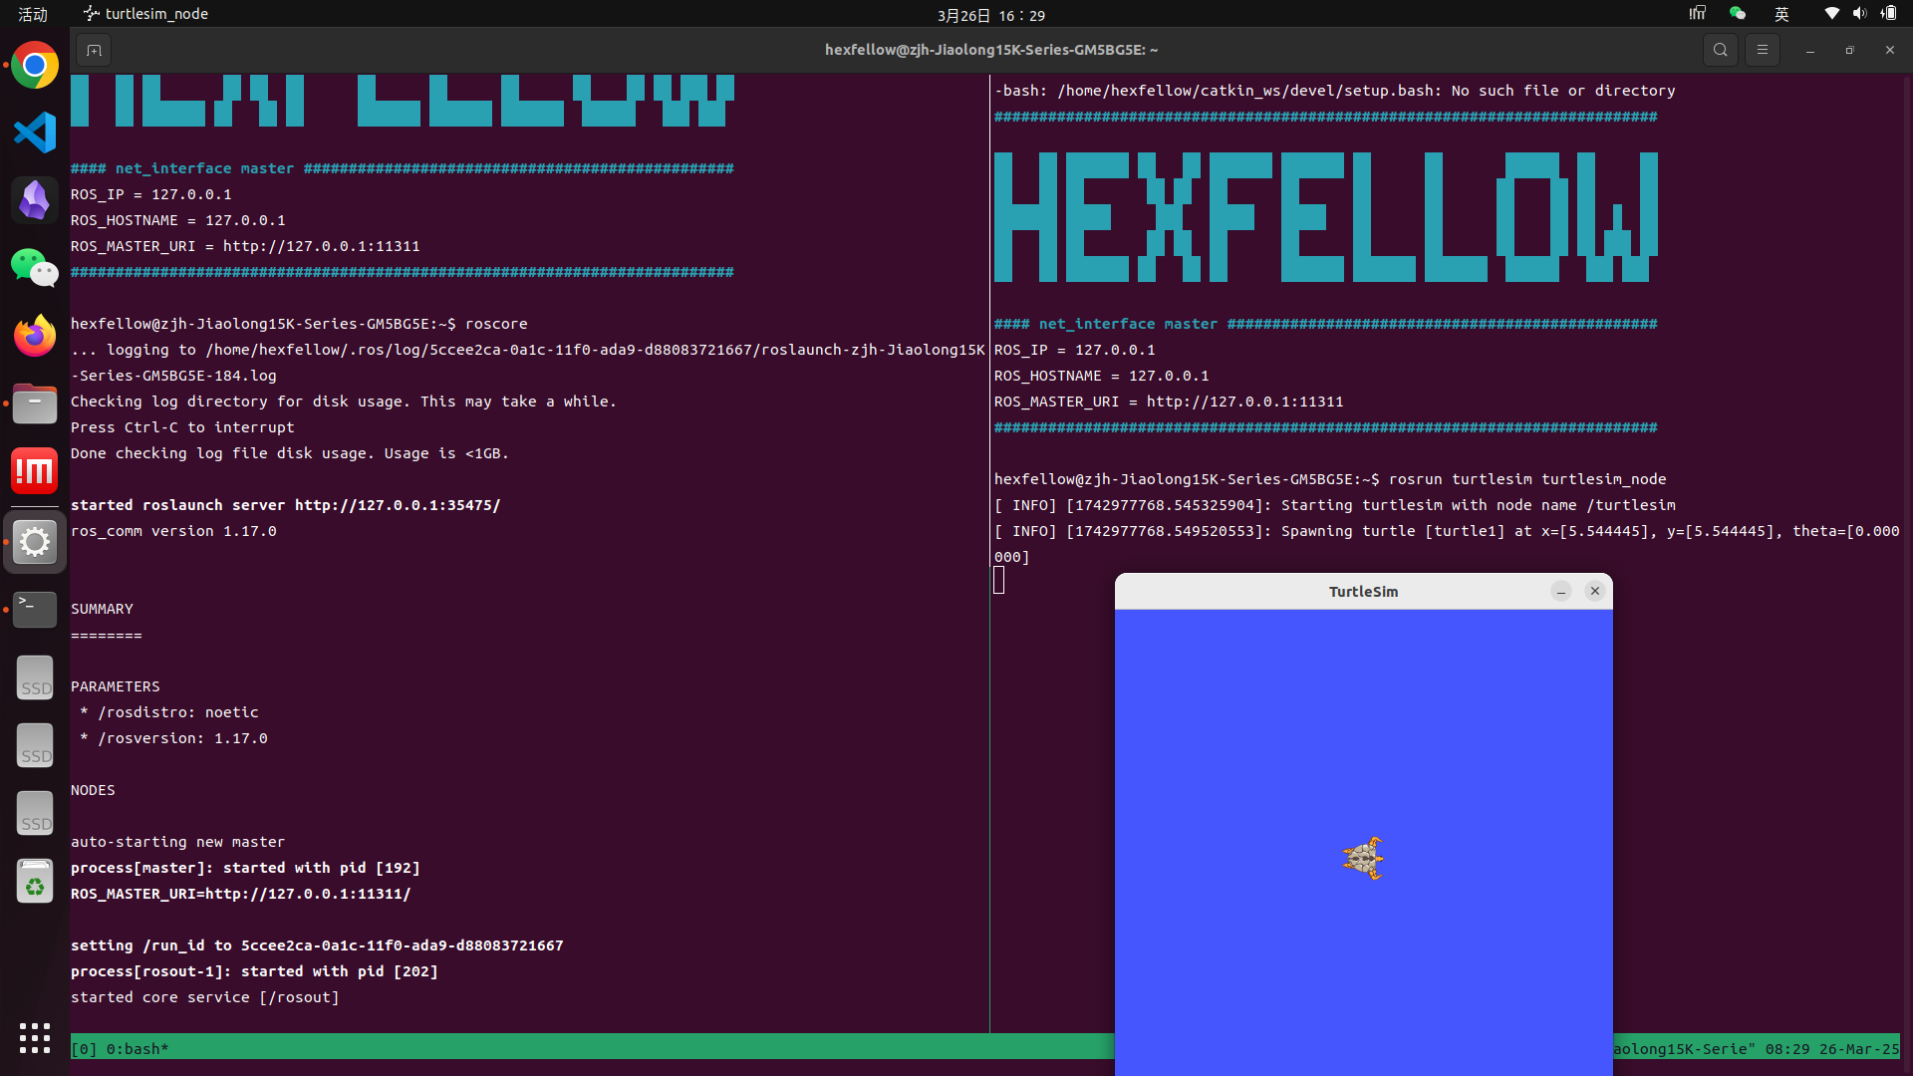Open Google Chrome from the dock

coord(35,66)
